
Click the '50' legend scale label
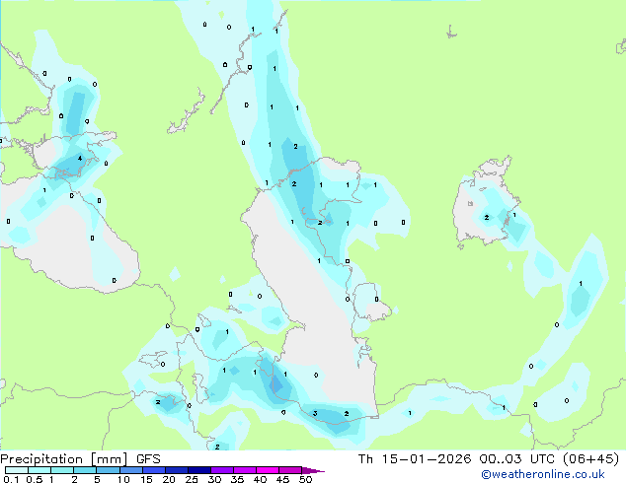click(305, 479)
